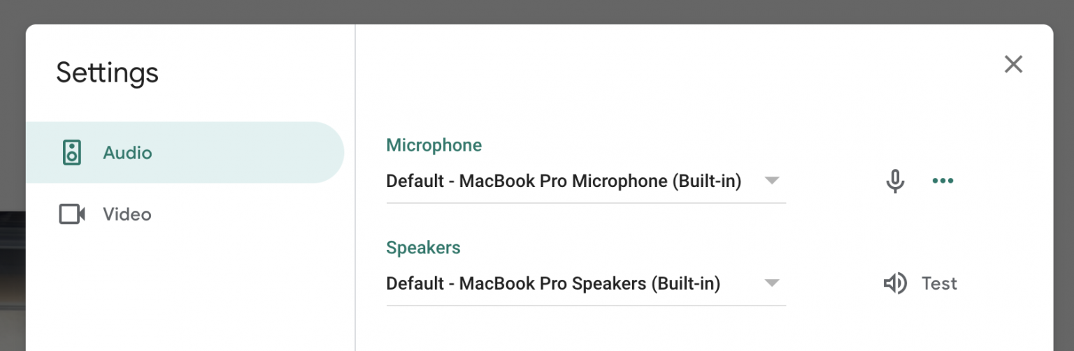Click the Audio speaker icon in sidebar
The image size is (1074, 351).
point(72,152)
